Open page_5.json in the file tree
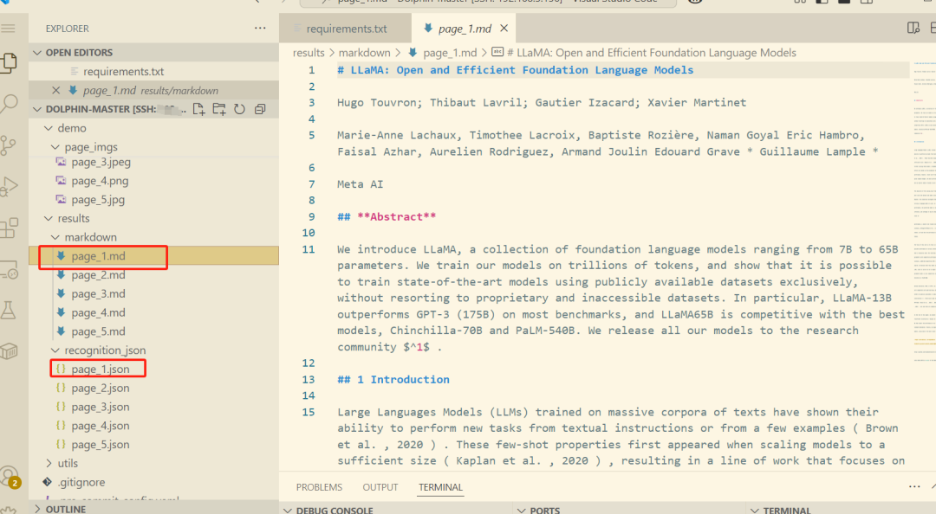 (101, 445)
